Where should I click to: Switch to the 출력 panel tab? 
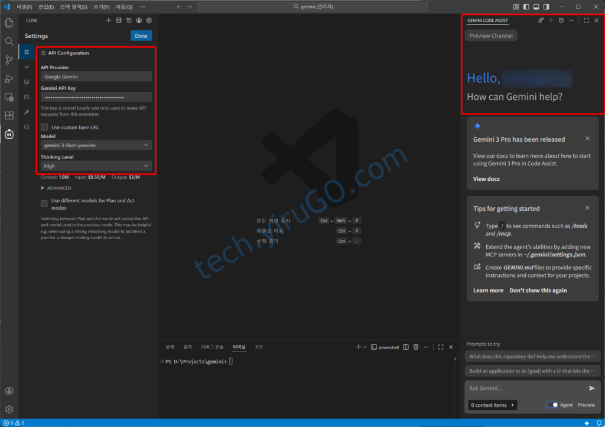coord(187,347)
